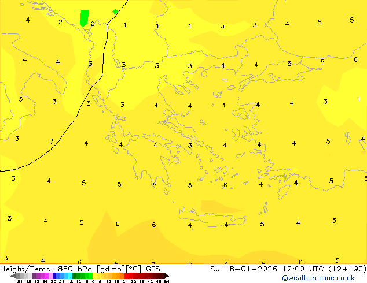Click the gray left arrow tip of the color scale

tap(13, 275)
